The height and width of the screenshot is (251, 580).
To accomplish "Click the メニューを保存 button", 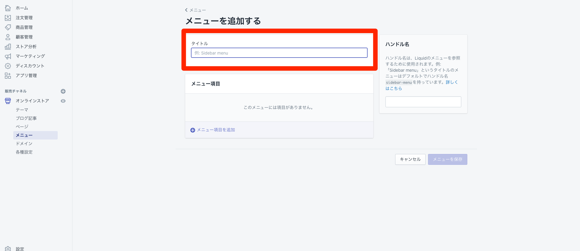I will [447, 159].
